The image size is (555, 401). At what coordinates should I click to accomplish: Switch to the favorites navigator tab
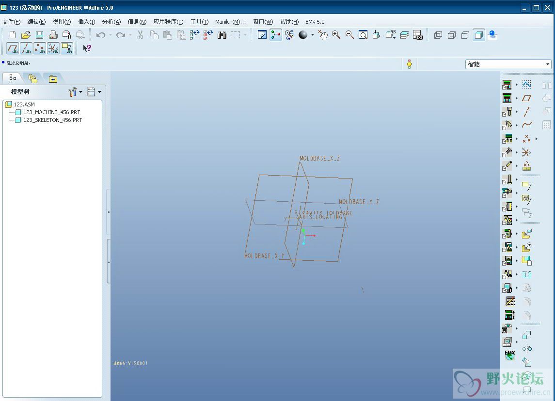pyautogui.click(x=53, y=78)
